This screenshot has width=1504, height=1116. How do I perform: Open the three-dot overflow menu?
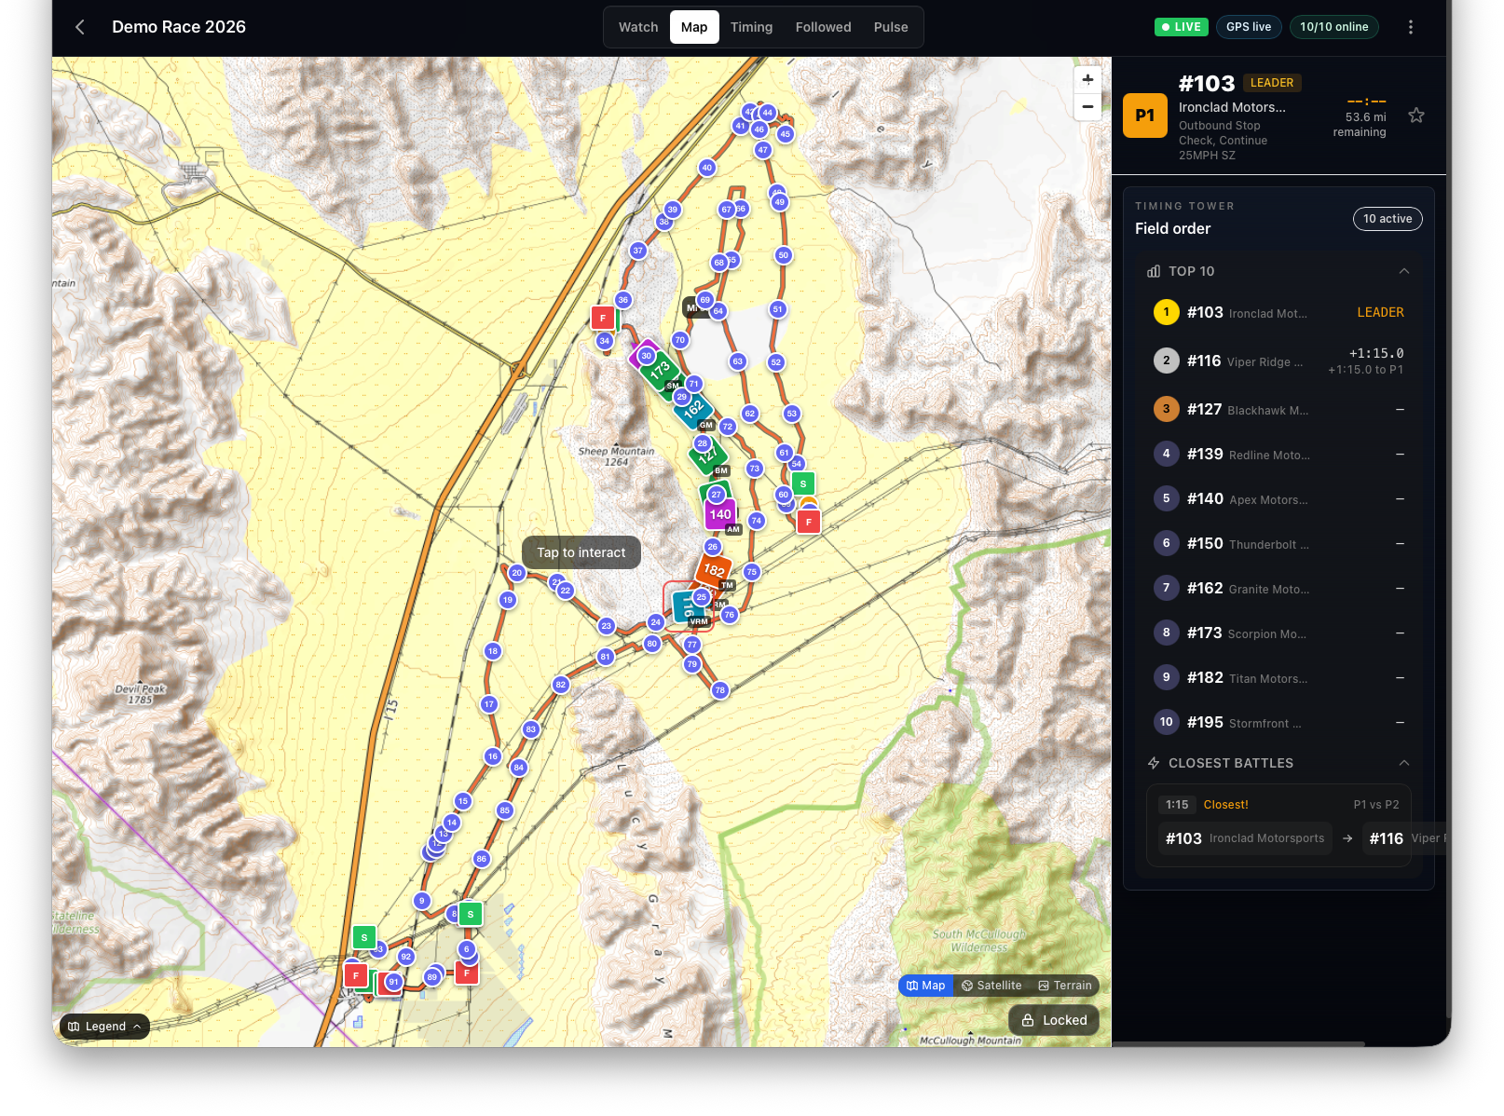[1410, 27]
